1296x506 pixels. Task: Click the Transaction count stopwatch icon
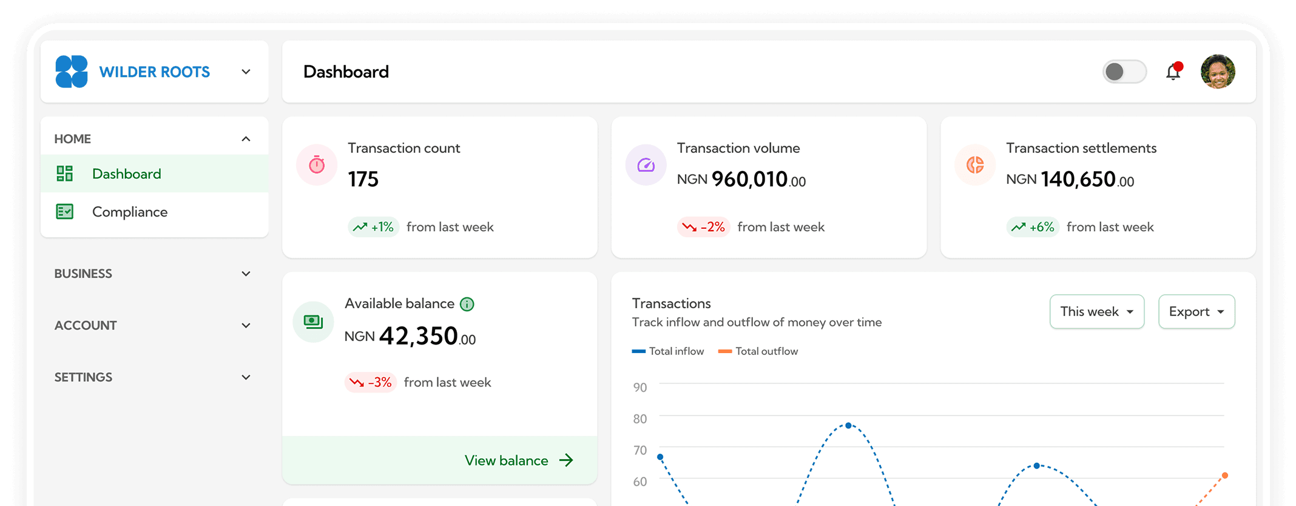click(x=317, y=164)
